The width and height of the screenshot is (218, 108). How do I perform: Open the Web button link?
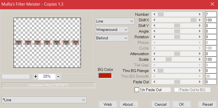[108, 104]
